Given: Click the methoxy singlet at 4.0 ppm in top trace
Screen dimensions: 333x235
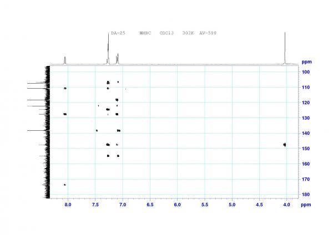Looking at the screenshot, I should coord(285,48).
